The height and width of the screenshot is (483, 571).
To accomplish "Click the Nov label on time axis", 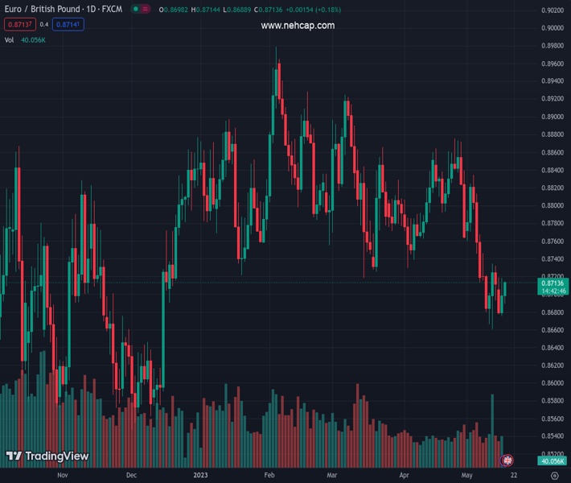I will 63,475.
